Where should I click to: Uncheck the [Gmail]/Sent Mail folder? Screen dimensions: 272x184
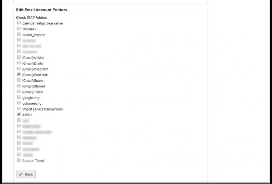point(19,74)
